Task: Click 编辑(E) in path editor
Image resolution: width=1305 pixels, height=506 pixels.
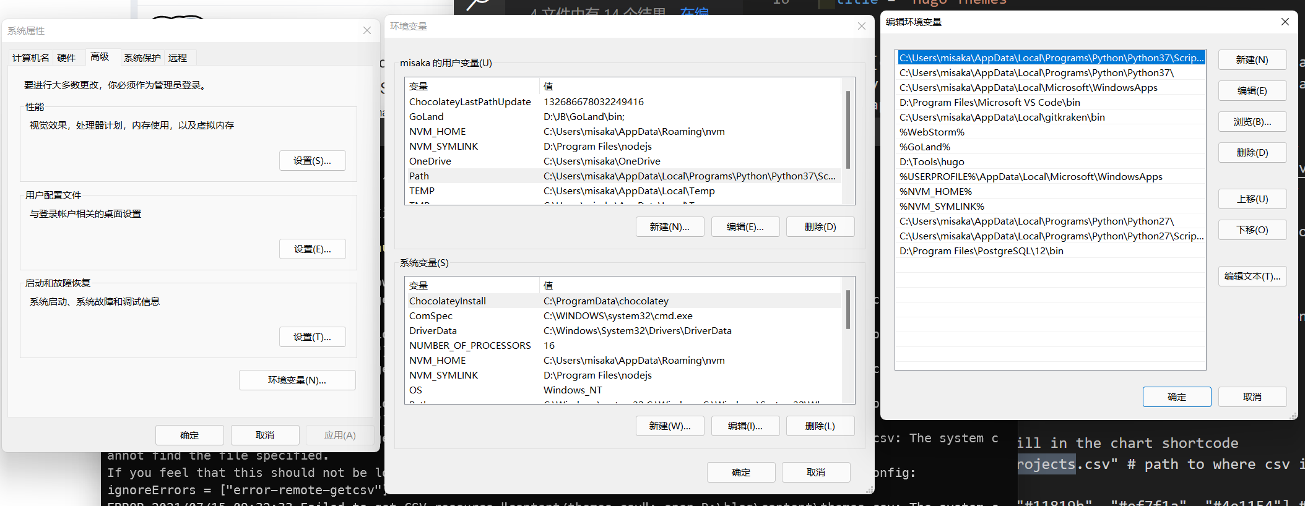Action: pos(1252,91)
